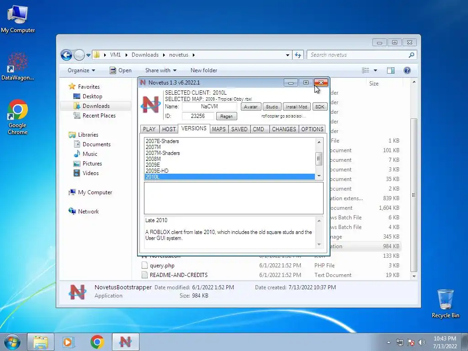The width and height of the screenshot is (468, 351).
Task: Expand the VM1 breadcrumb arrow
Action: [x=127, y=55]
